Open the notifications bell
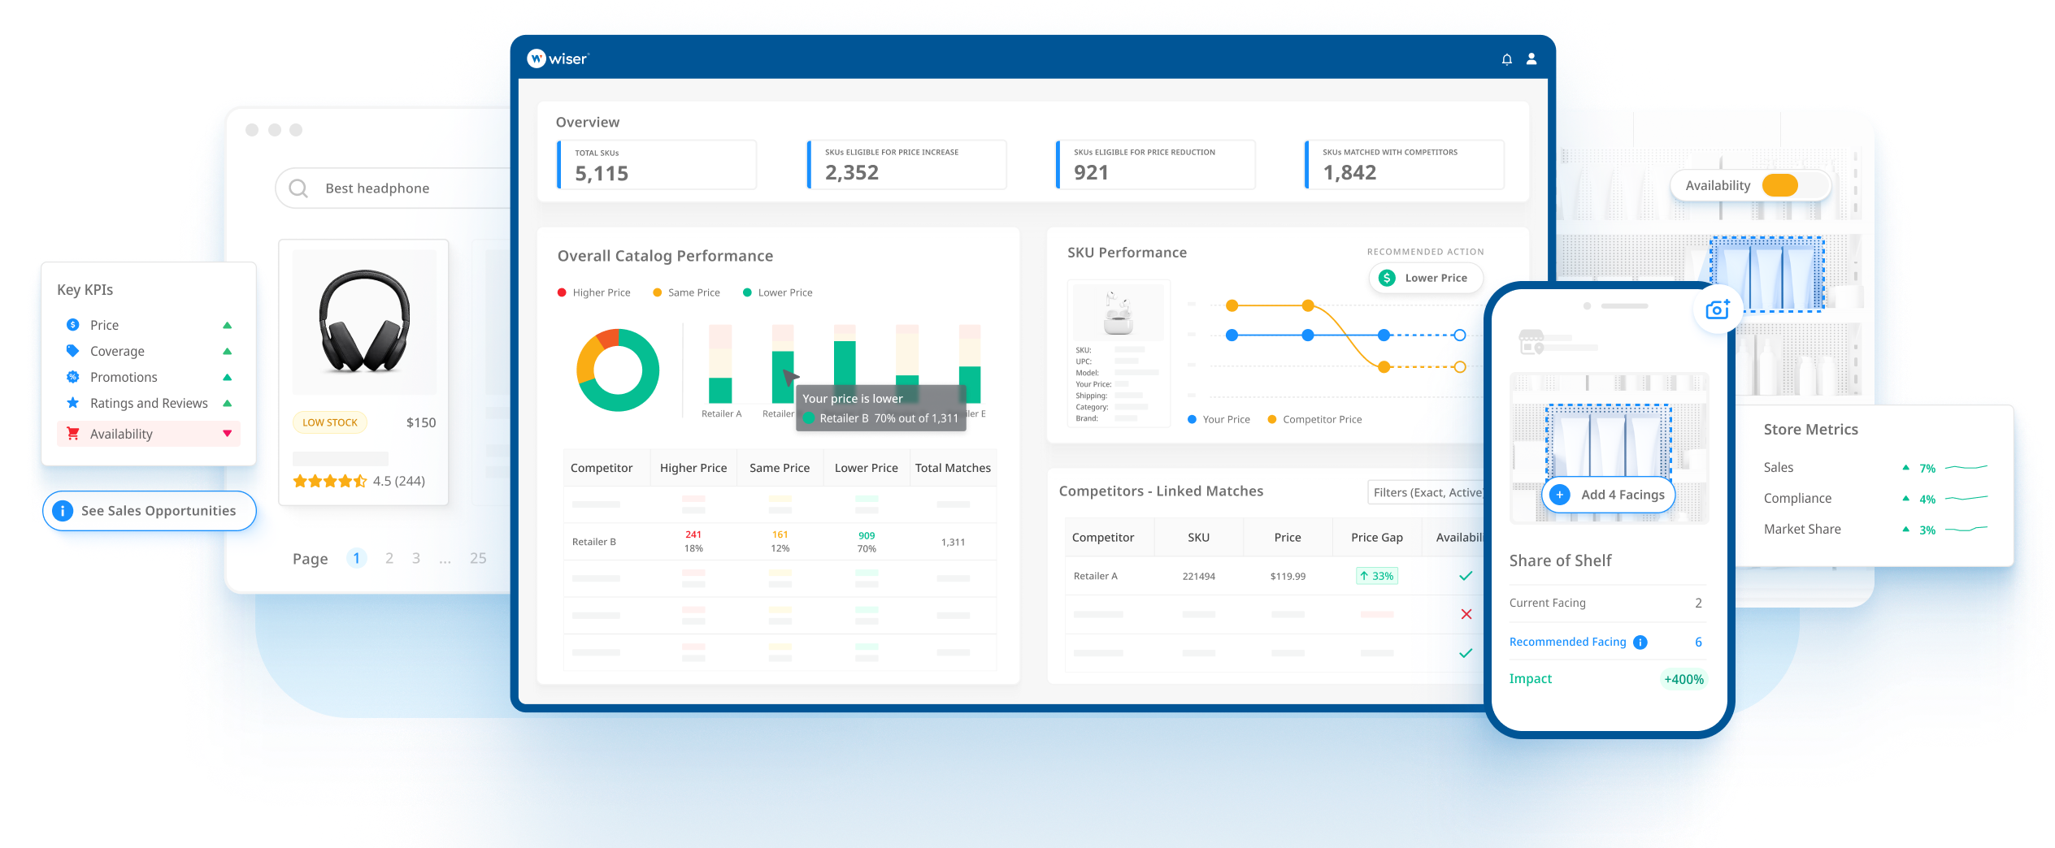Viewport: 2055px width, 848px height. point(1505,58)
